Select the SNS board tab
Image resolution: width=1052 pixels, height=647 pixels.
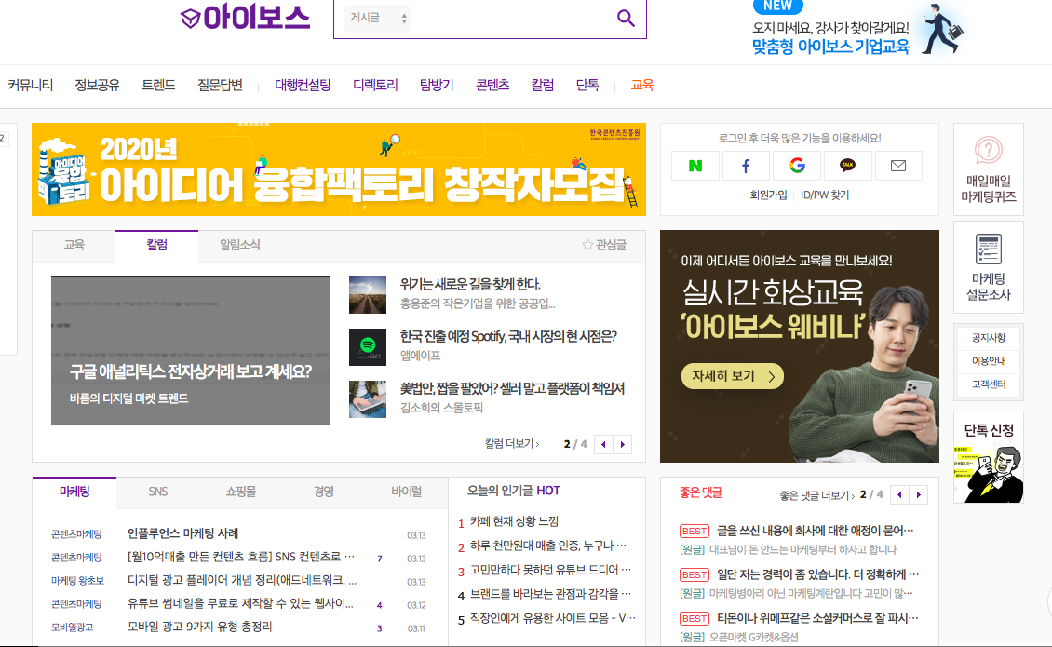[157, 492]
